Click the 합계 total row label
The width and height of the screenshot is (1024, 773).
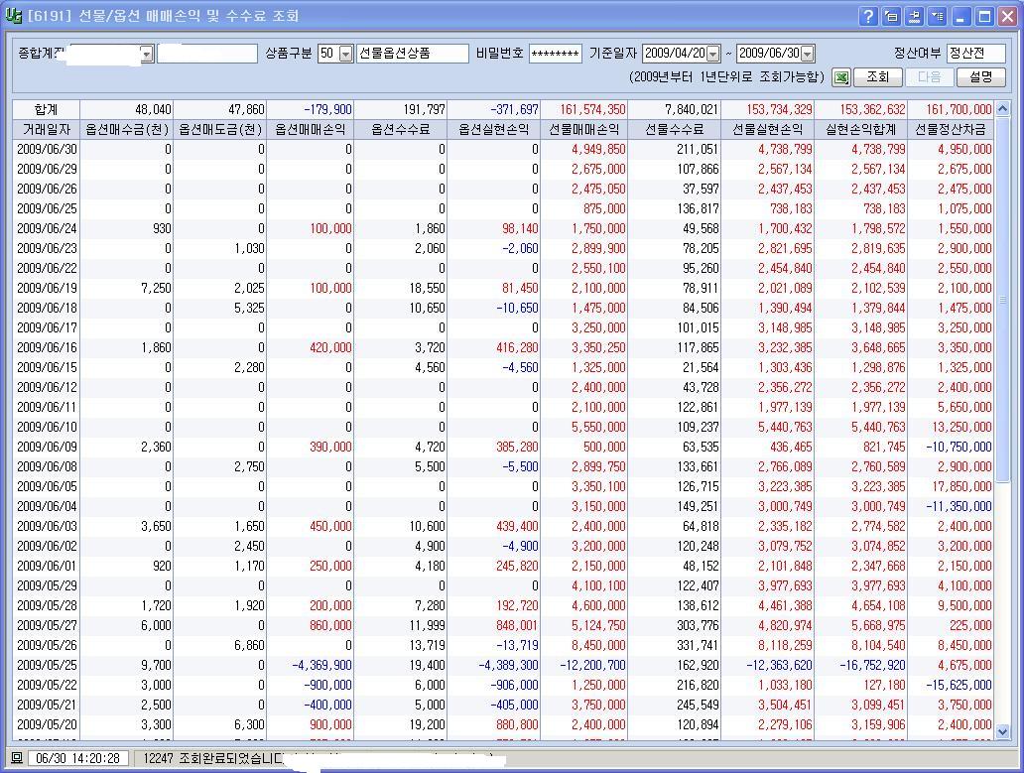(47, 109)
